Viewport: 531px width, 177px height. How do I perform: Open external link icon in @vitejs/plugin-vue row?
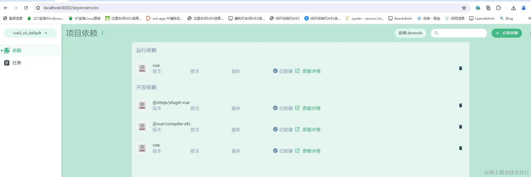tap(297, 108)
